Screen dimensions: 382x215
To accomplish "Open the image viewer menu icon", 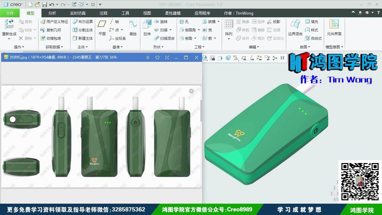I will point(148,58).
